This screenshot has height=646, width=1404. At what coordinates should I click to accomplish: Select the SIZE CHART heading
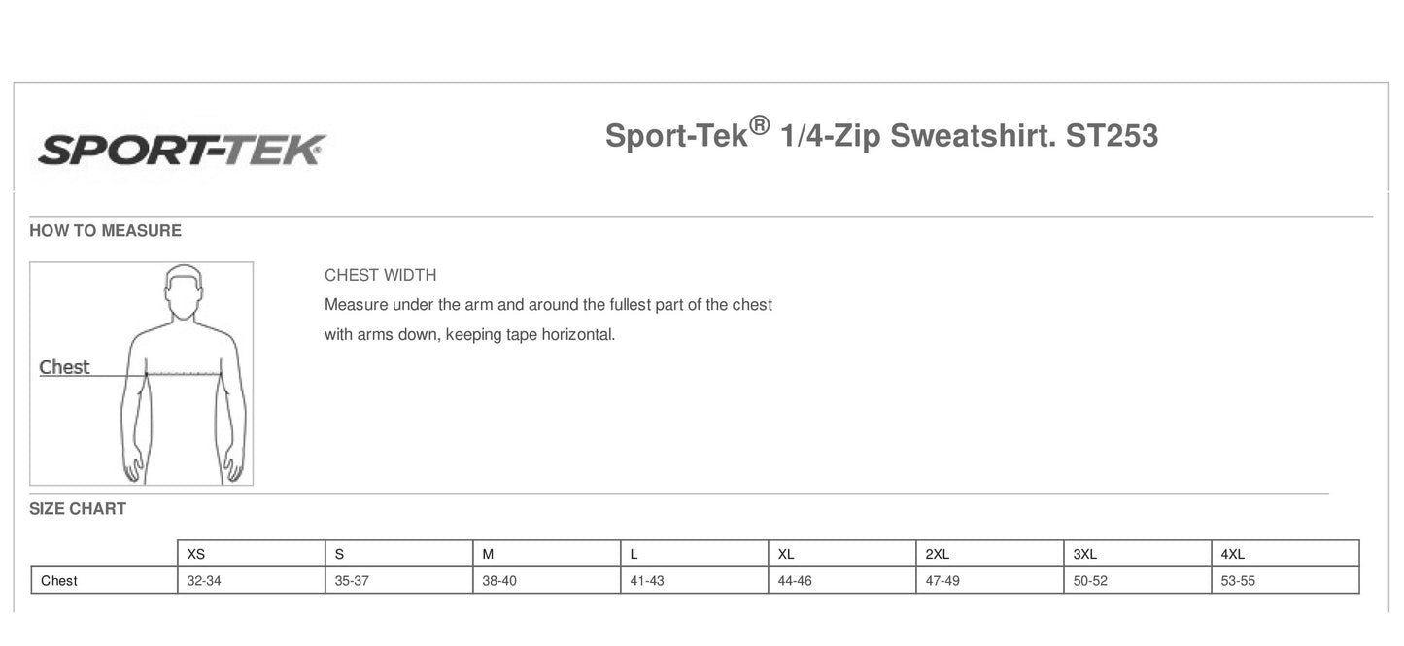78,509
